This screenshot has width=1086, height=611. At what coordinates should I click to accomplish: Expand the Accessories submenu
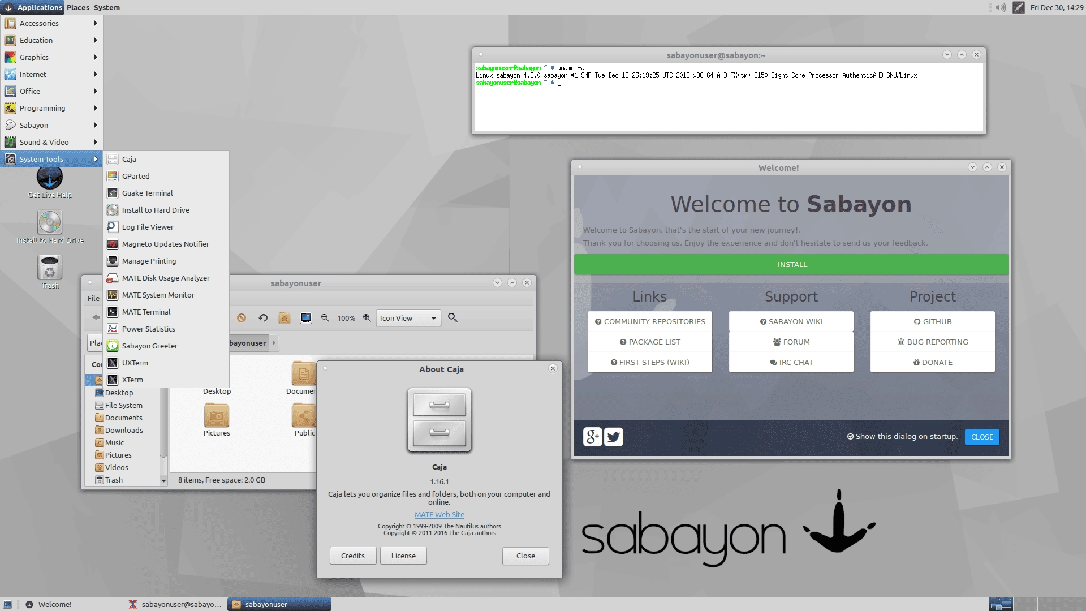tap(51, 23)
